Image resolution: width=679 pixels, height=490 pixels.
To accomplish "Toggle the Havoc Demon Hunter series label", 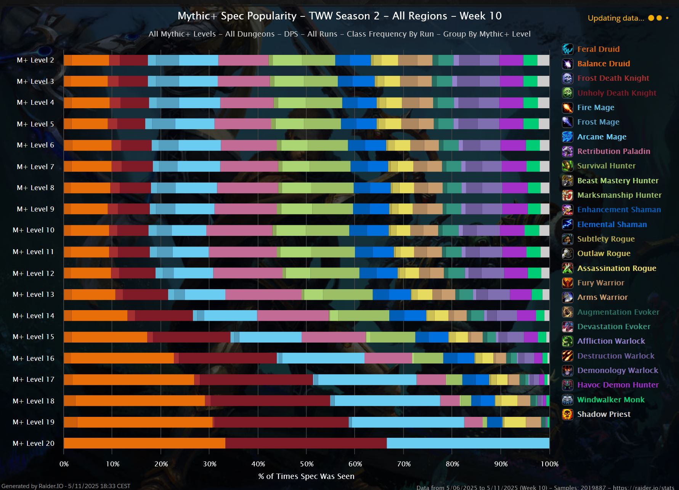I will 618,385.
